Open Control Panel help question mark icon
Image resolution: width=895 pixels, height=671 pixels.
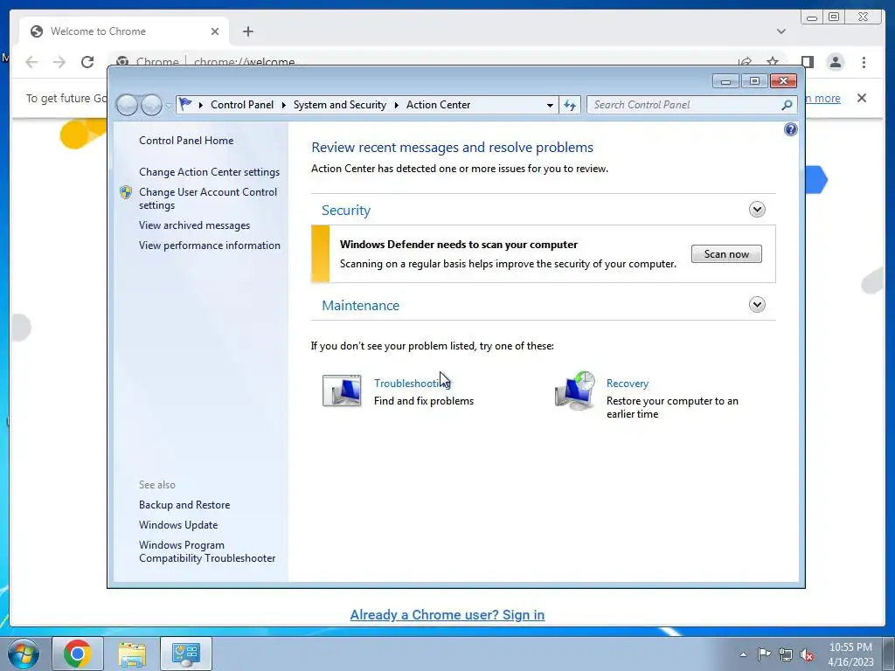click(x=790, y=129)
